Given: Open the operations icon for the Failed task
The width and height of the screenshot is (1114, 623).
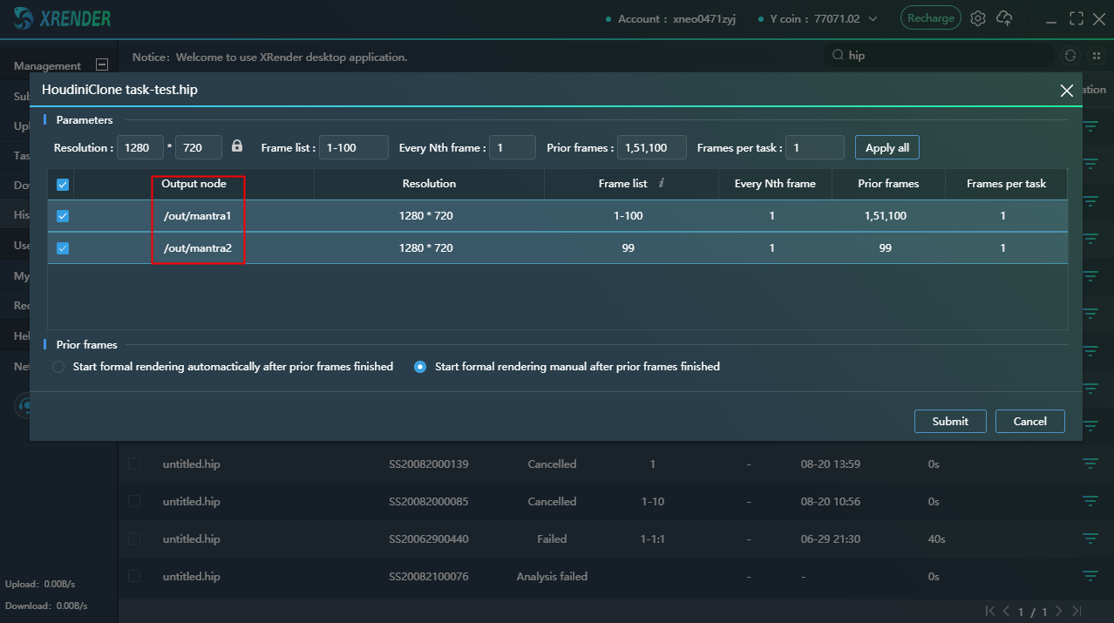Looking at the screenshot, I should point(1090,538).
